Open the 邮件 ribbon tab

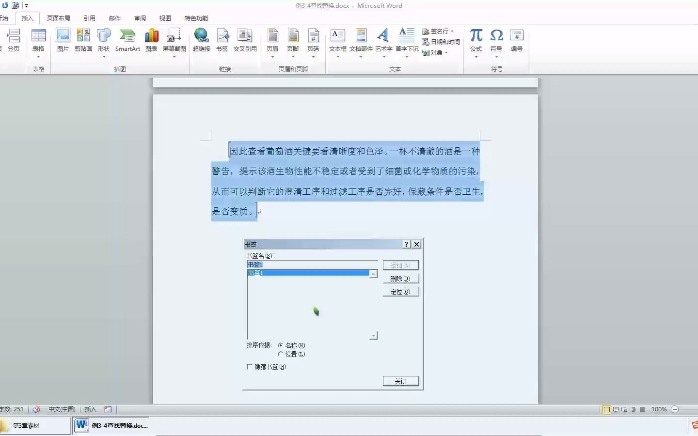(115, 18)
